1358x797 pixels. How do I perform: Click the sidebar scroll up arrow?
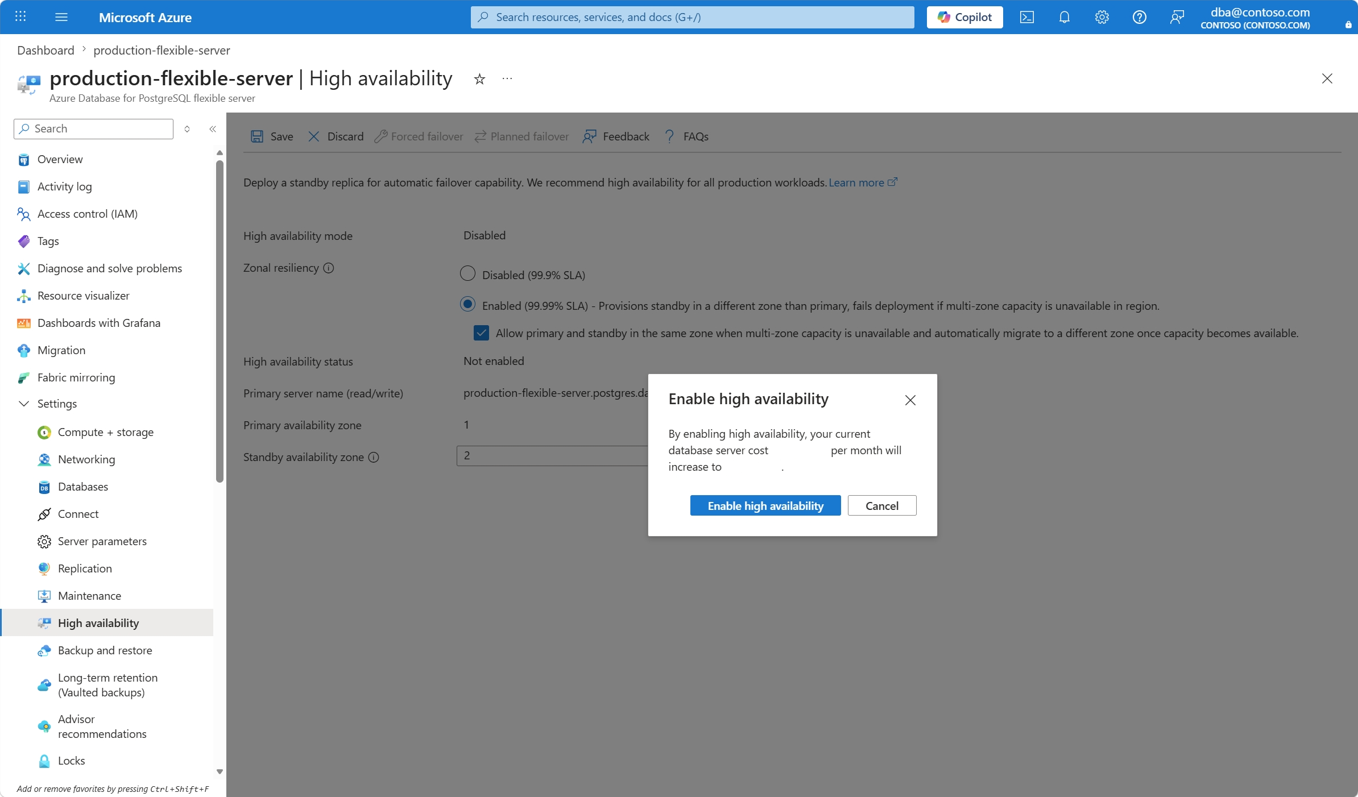pyautogui.click(x=220, y=153)
